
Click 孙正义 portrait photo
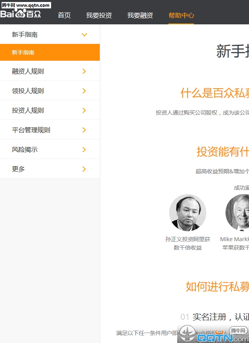[188, 213]
